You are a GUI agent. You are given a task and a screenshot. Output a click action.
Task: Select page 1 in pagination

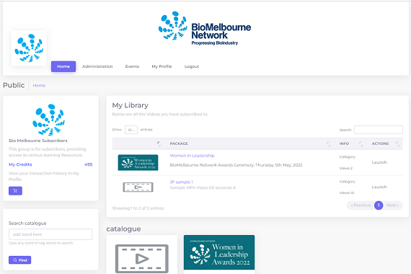(379, 205)
